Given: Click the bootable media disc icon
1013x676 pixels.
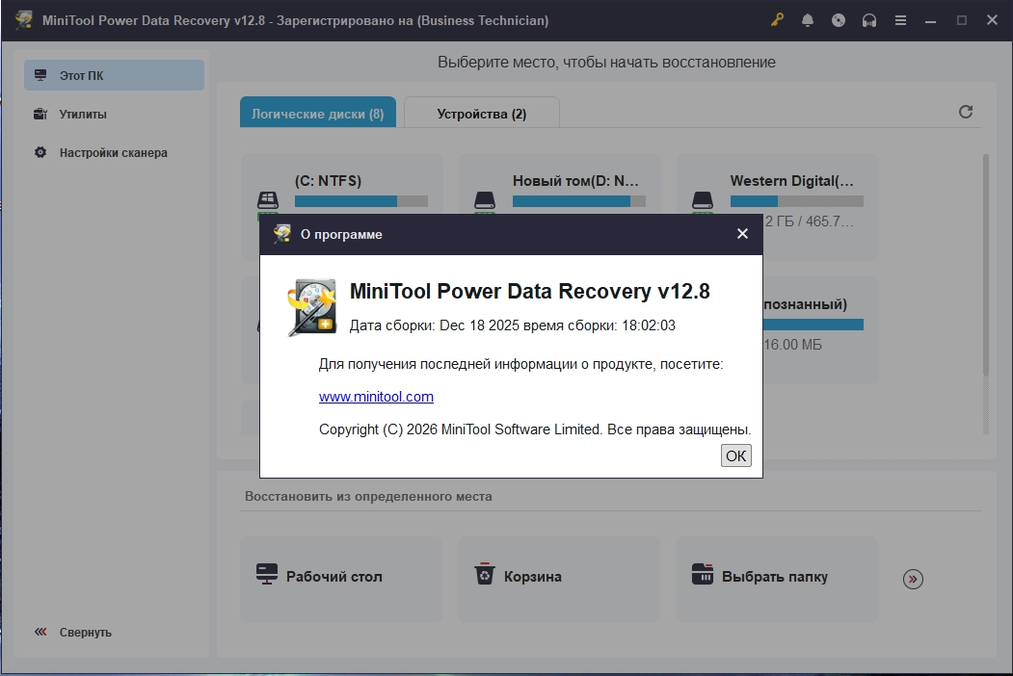Looking at the screenshot, I should pyautogui.click(x=838, y=20).
